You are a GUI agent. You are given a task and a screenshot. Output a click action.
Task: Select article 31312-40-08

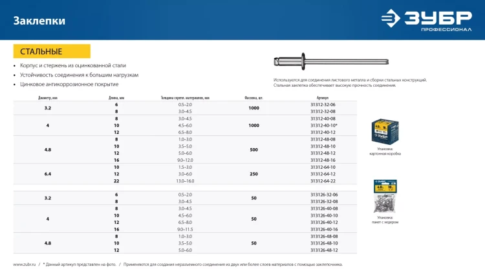[x=323, y=118]
